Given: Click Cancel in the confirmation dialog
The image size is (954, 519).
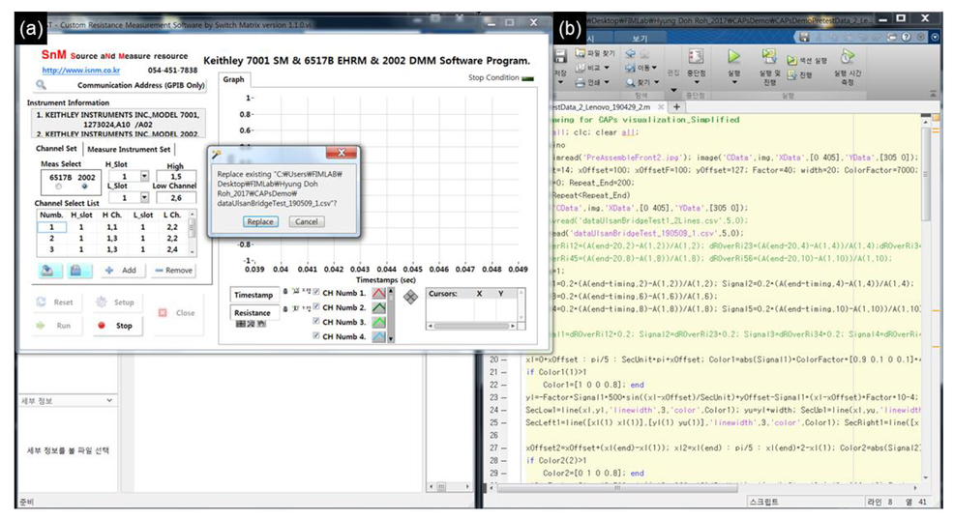Looking at the screenshot, I should click(307, 222).
